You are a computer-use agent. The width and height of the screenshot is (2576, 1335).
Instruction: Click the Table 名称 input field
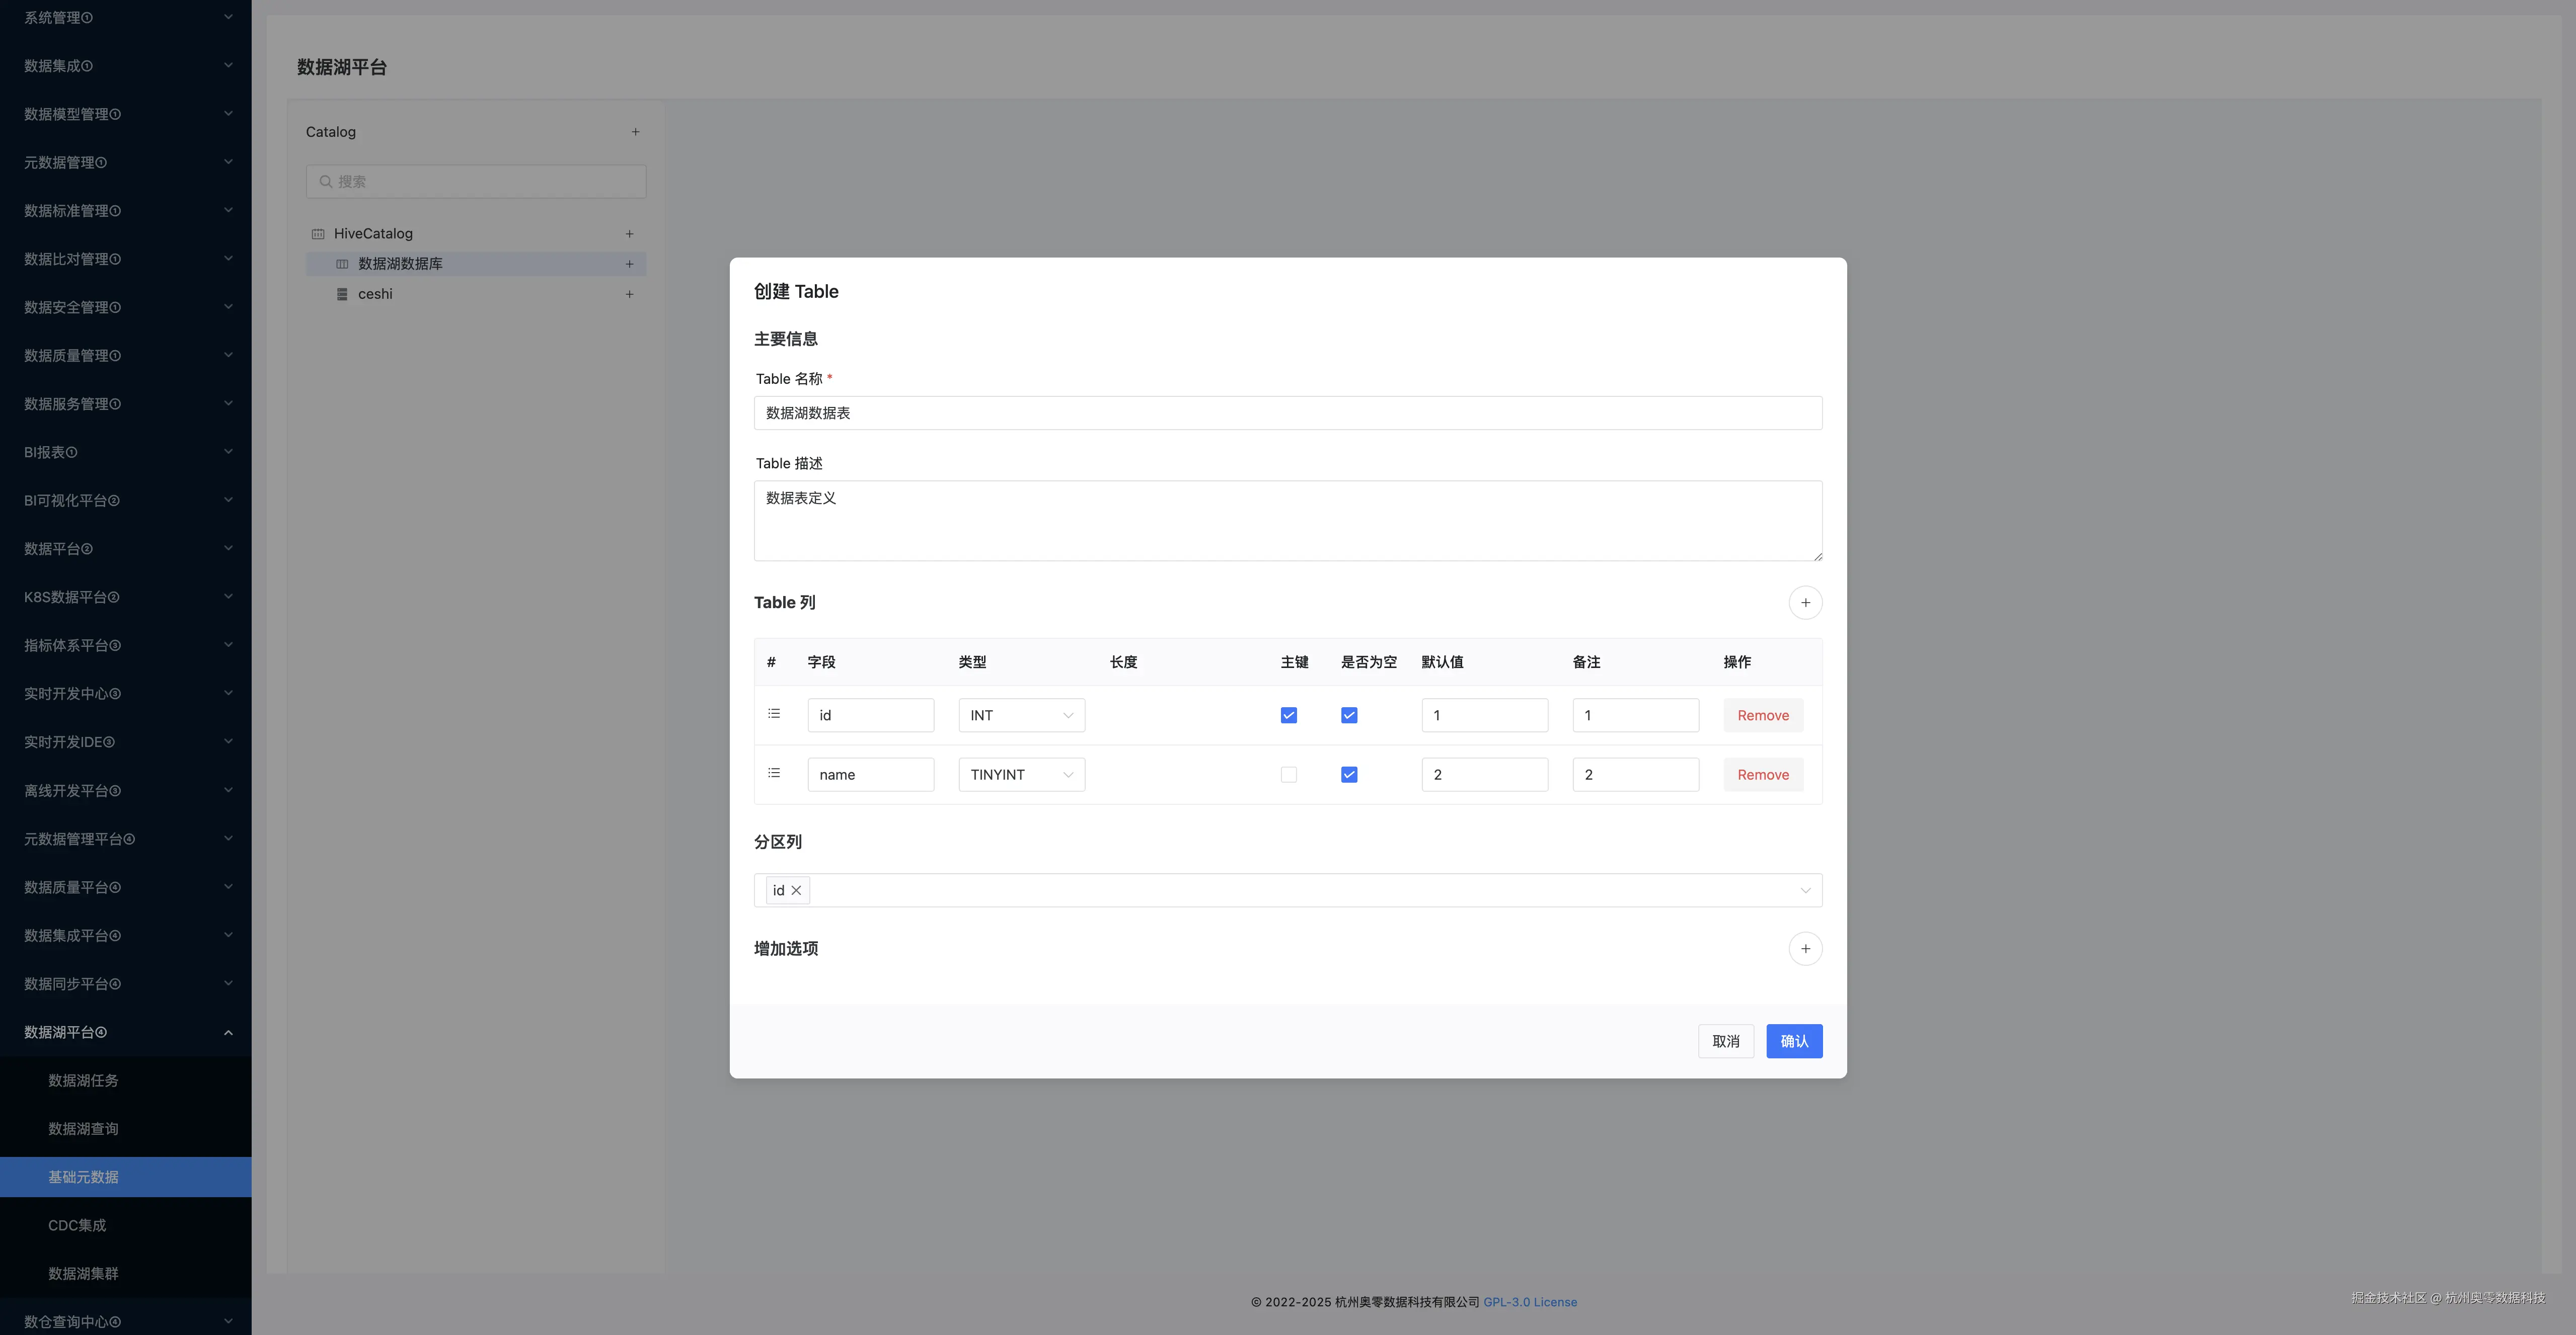(x=1288, y=412)
